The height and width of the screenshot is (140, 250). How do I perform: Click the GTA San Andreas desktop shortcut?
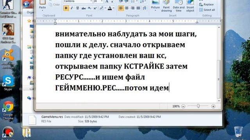click(x=8, y=33)
